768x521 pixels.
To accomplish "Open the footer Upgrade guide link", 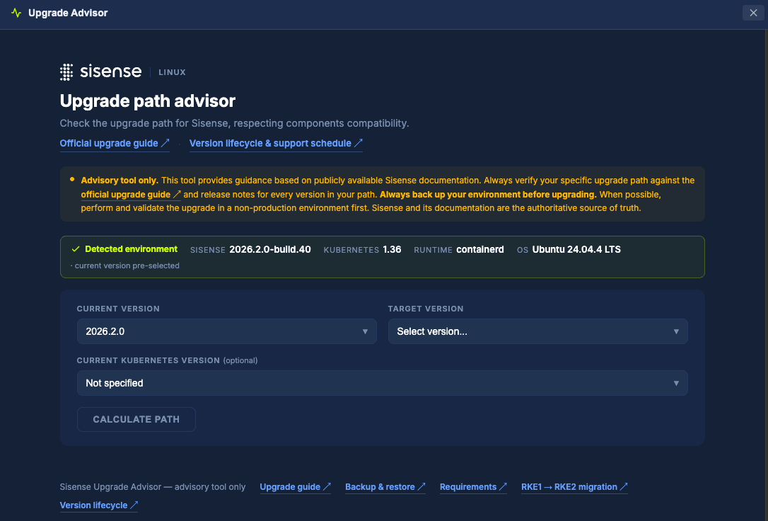I will (296, 487).
